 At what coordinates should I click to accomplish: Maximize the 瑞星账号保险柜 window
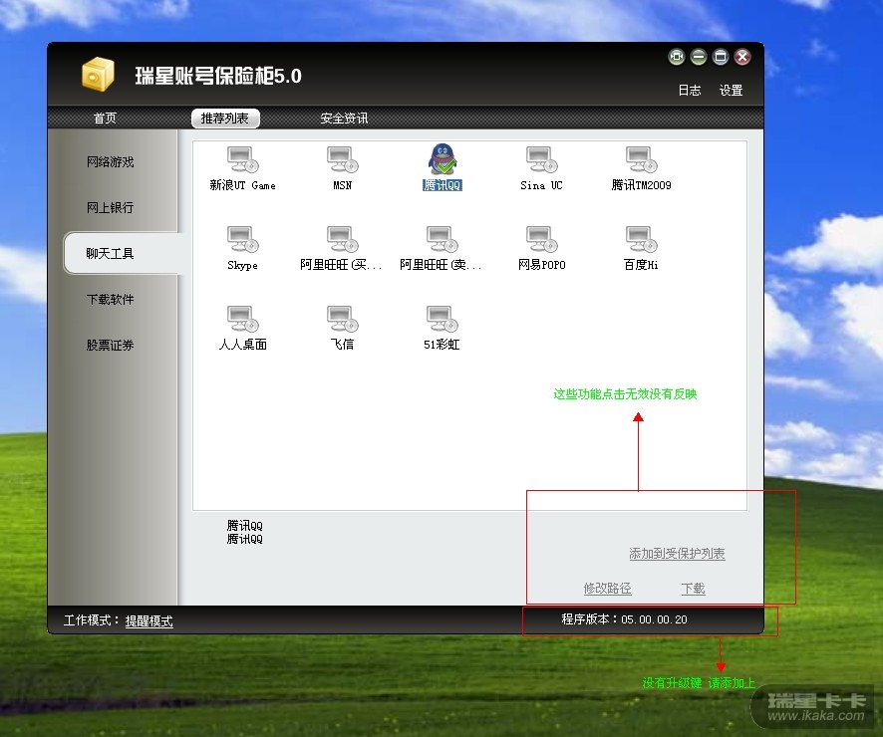(721, 57)
